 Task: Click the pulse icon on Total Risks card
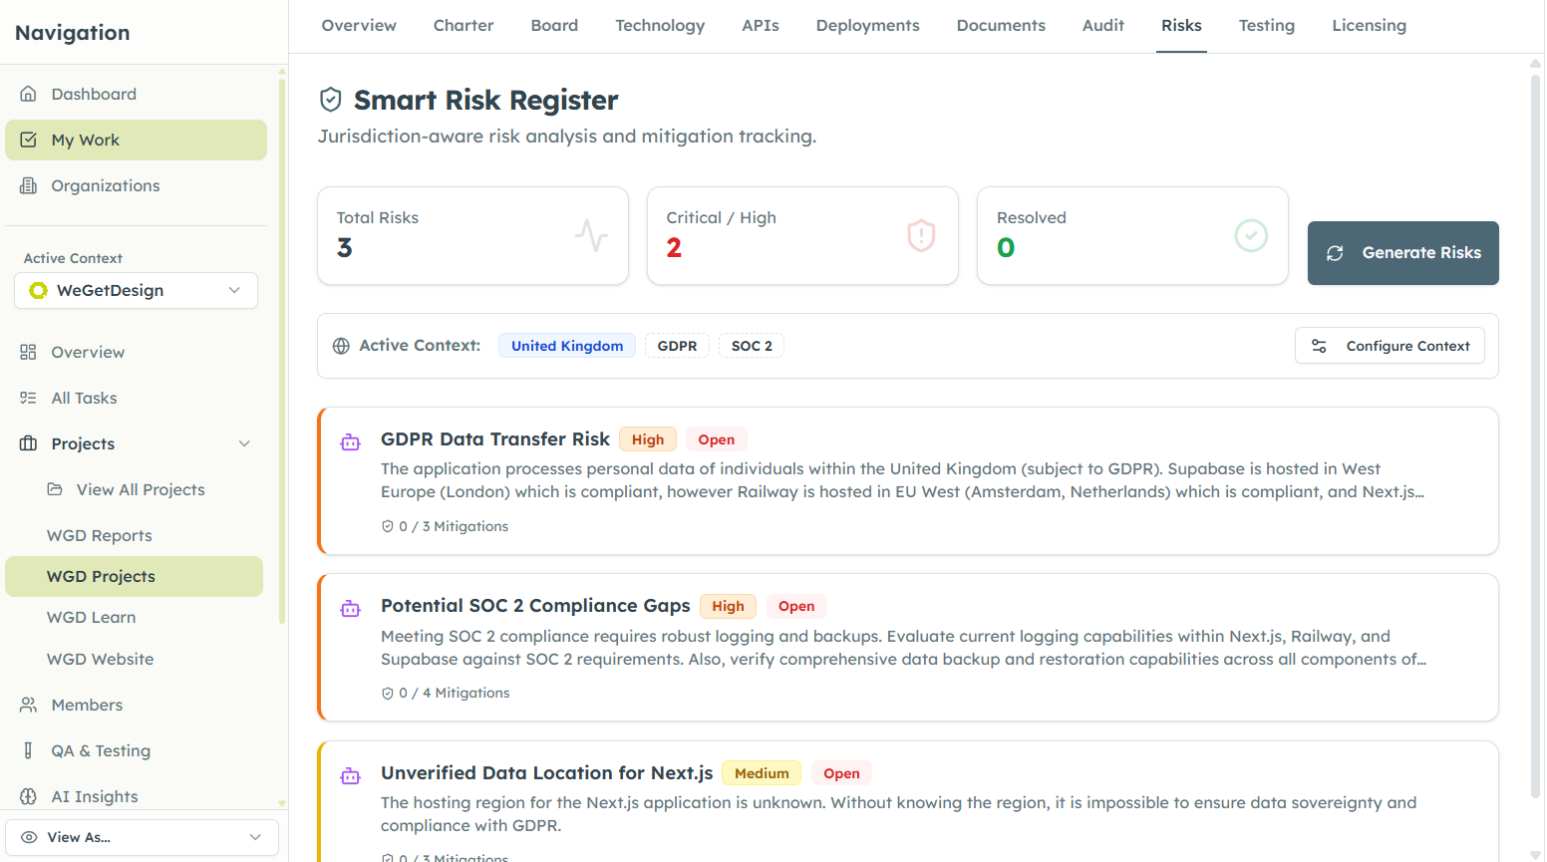click(x=592, y=236)
